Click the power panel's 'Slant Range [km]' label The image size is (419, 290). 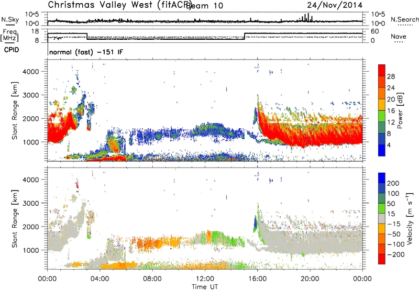coord(15,110)
